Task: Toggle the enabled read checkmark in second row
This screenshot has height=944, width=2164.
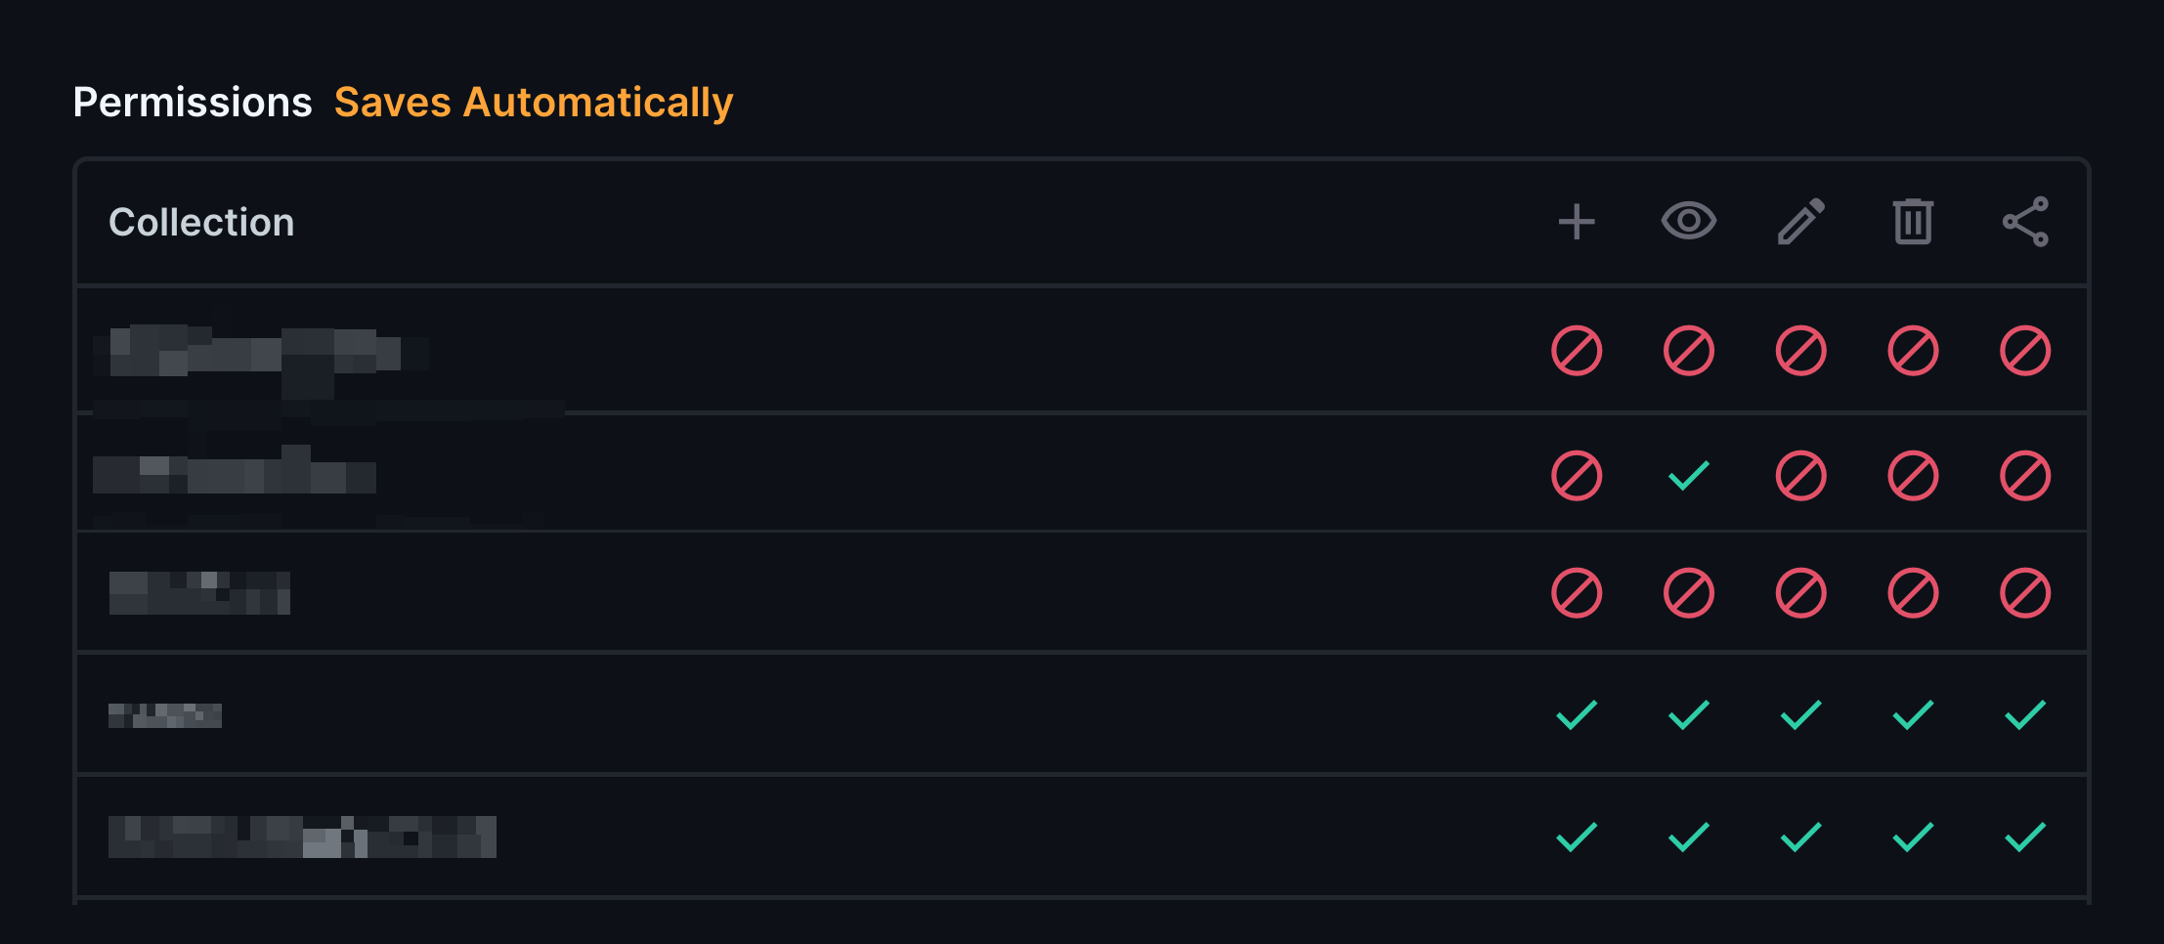Action: point(1689,476)
